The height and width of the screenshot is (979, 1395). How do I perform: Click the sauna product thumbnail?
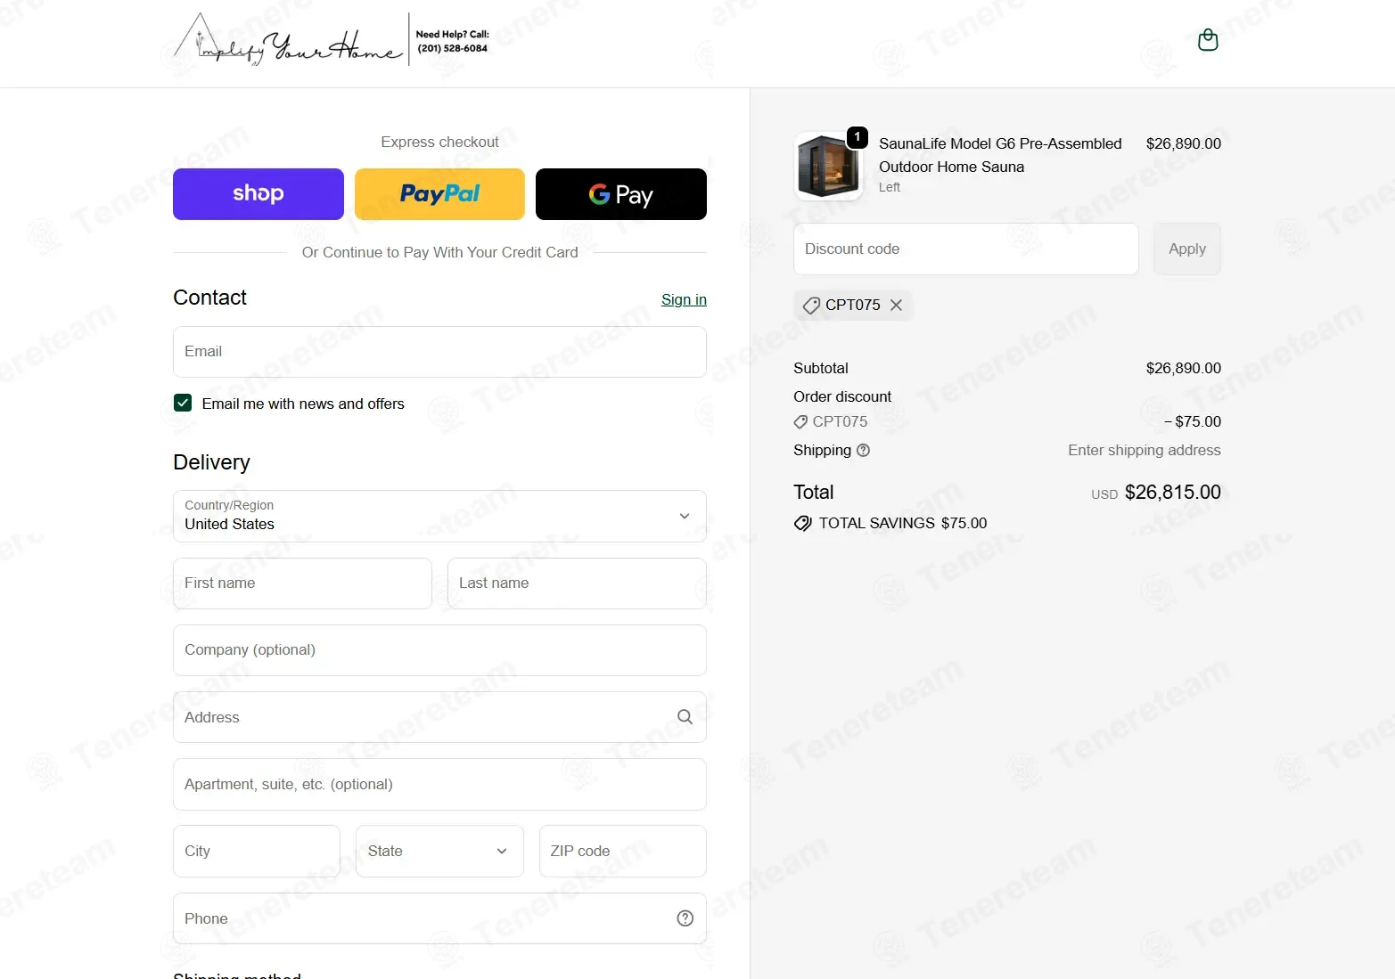click(828, 166)
